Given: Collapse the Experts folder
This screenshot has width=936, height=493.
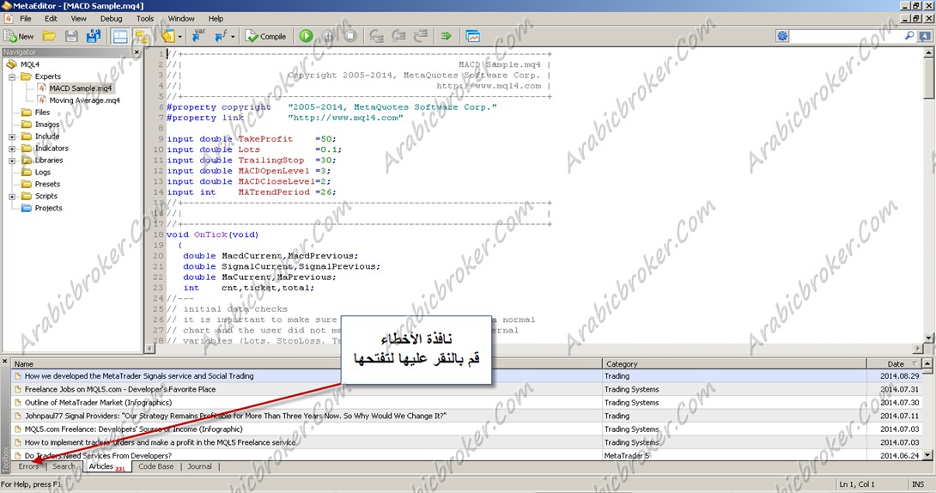Looking at the screenshot, I should [x=12, y=77].
